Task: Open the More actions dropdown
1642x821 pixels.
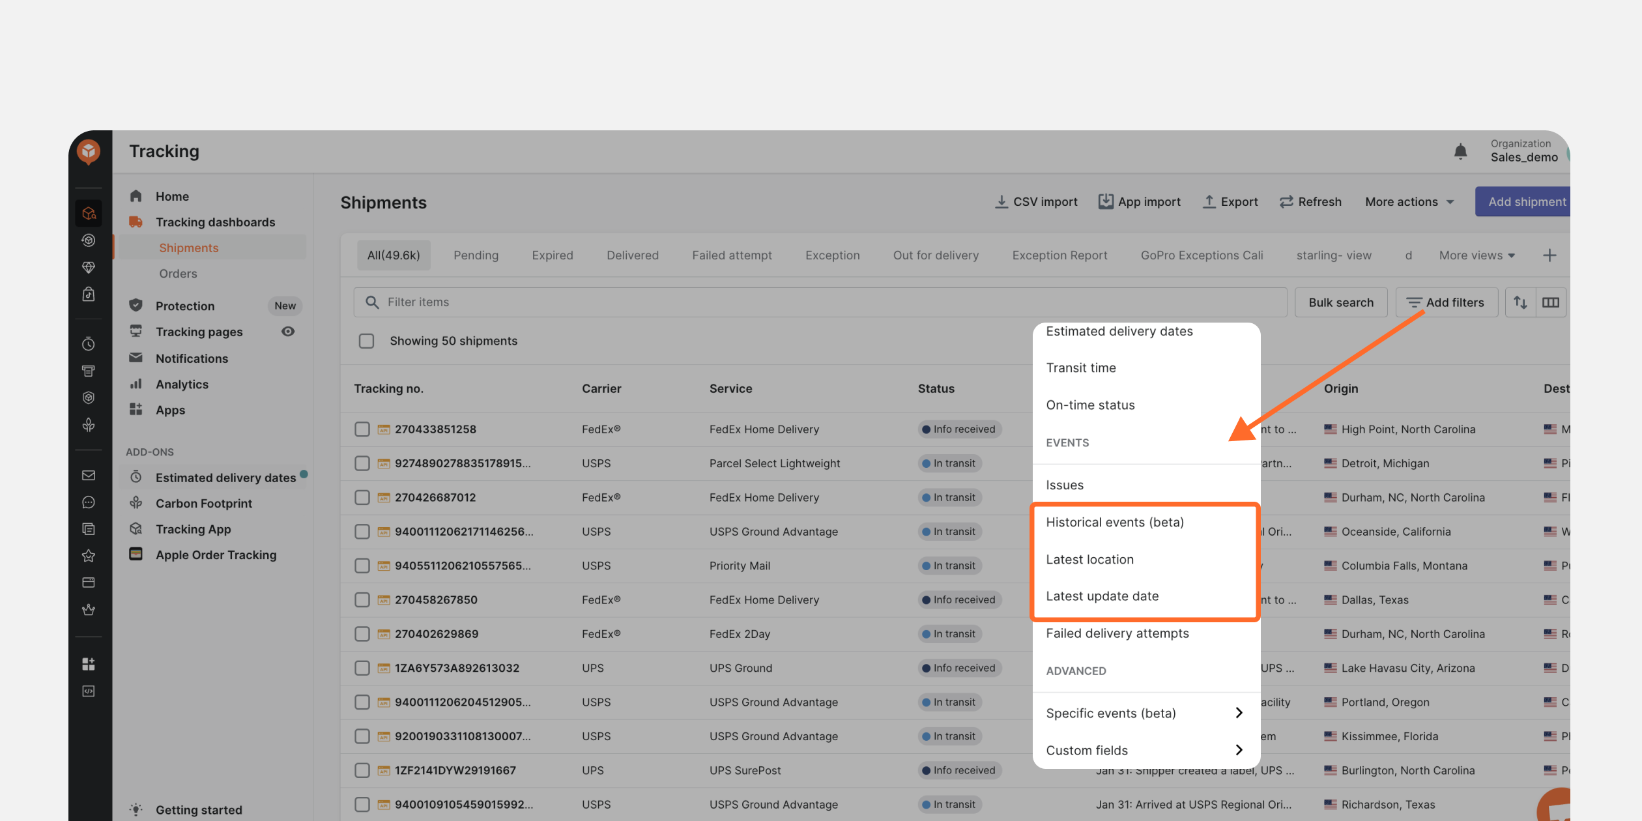Action: click(x=1410, y=202)
